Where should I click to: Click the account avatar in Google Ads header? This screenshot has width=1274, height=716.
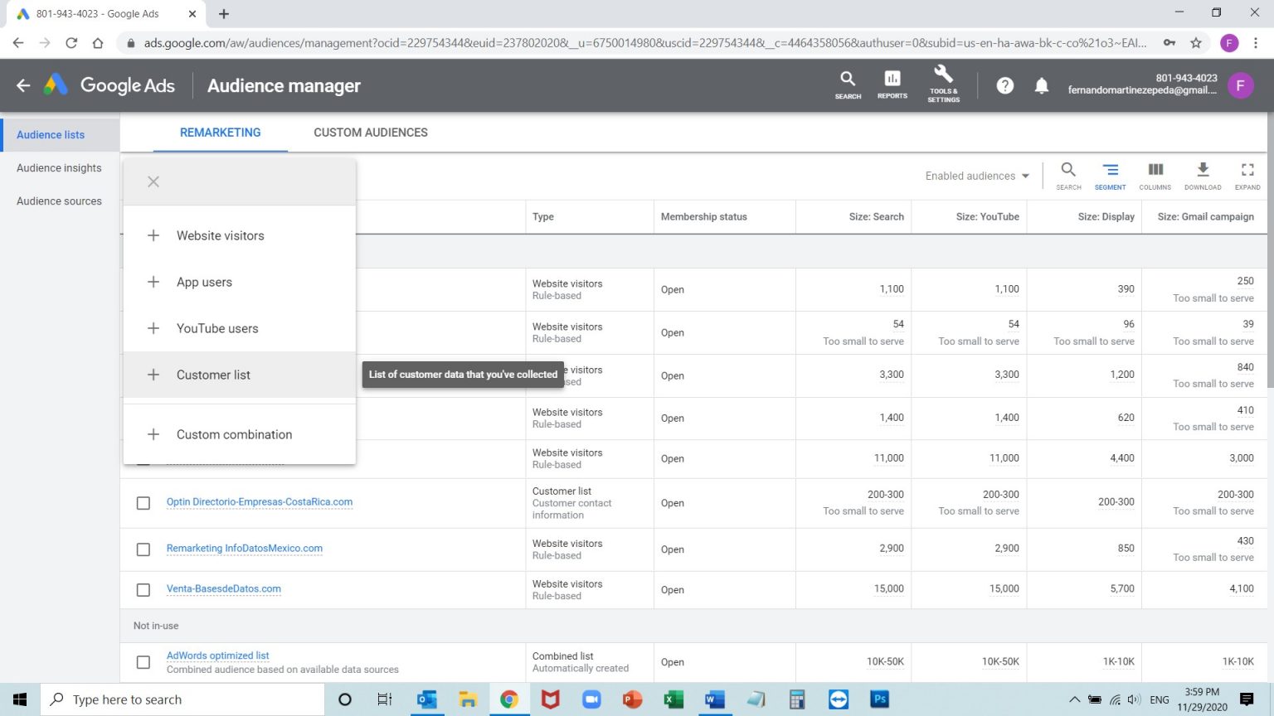pos(1240,85)
